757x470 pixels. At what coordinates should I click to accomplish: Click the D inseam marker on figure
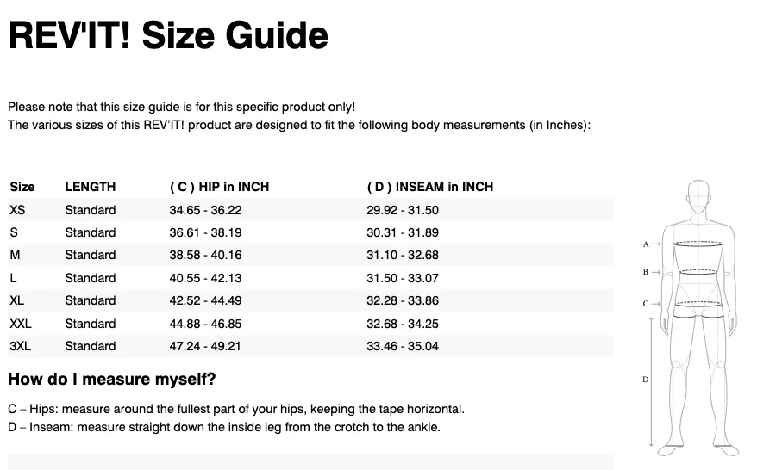tap(646, 380)
